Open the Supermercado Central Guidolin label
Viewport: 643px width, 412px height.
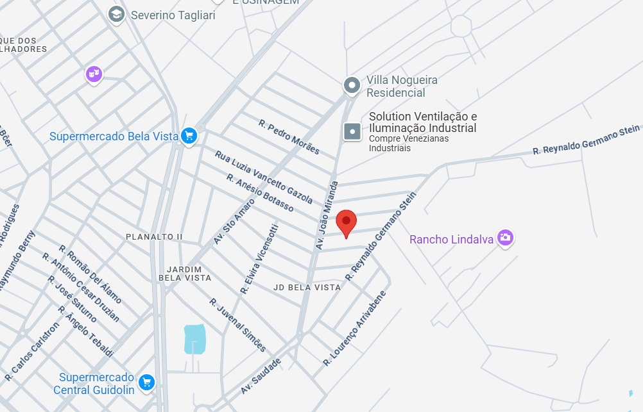tap(94, 384)
